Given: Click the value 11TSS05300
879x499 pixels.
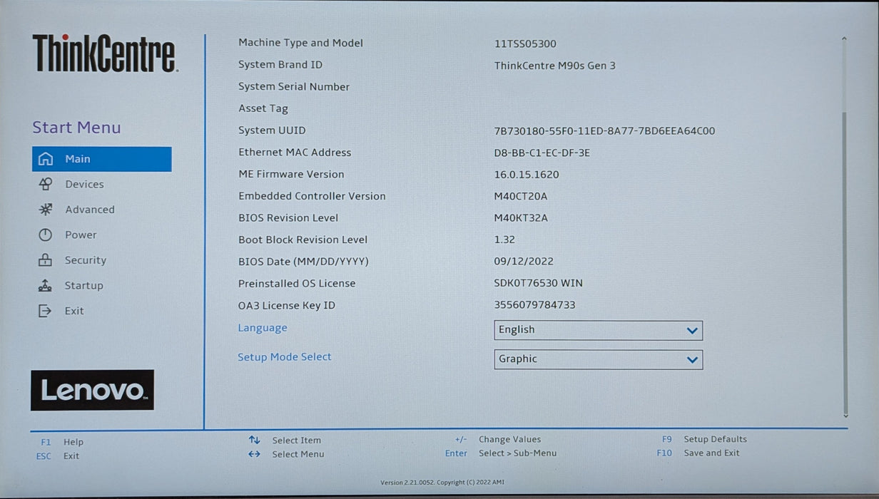Looking at the screenshot, I should point(525,43).
